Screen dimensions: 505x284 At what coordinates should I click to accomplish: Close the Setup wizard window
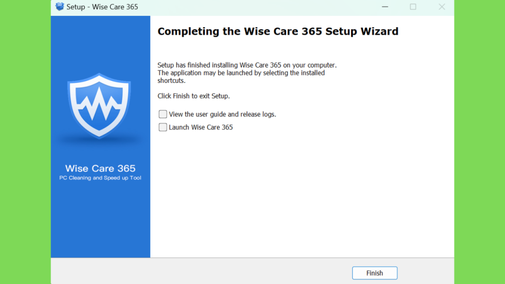tap(441, 7)
